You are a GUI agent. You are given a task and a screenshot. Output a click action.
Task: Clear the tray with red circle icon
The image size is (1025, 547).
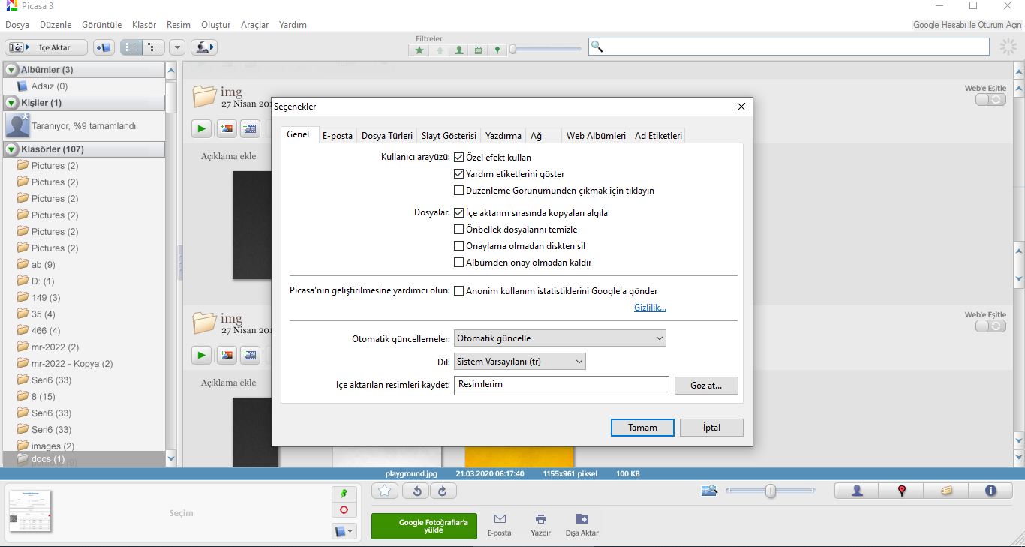[344, 510]
